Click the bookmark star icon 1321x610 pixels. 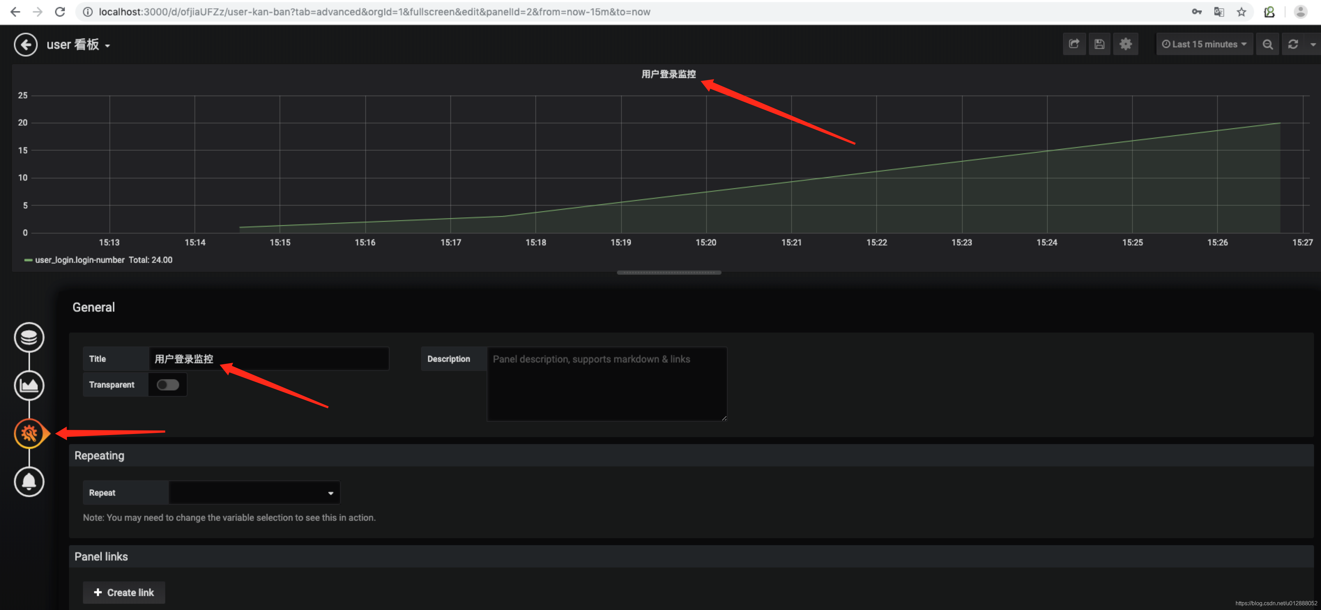pyautogui.click(x=1242, y=12)
